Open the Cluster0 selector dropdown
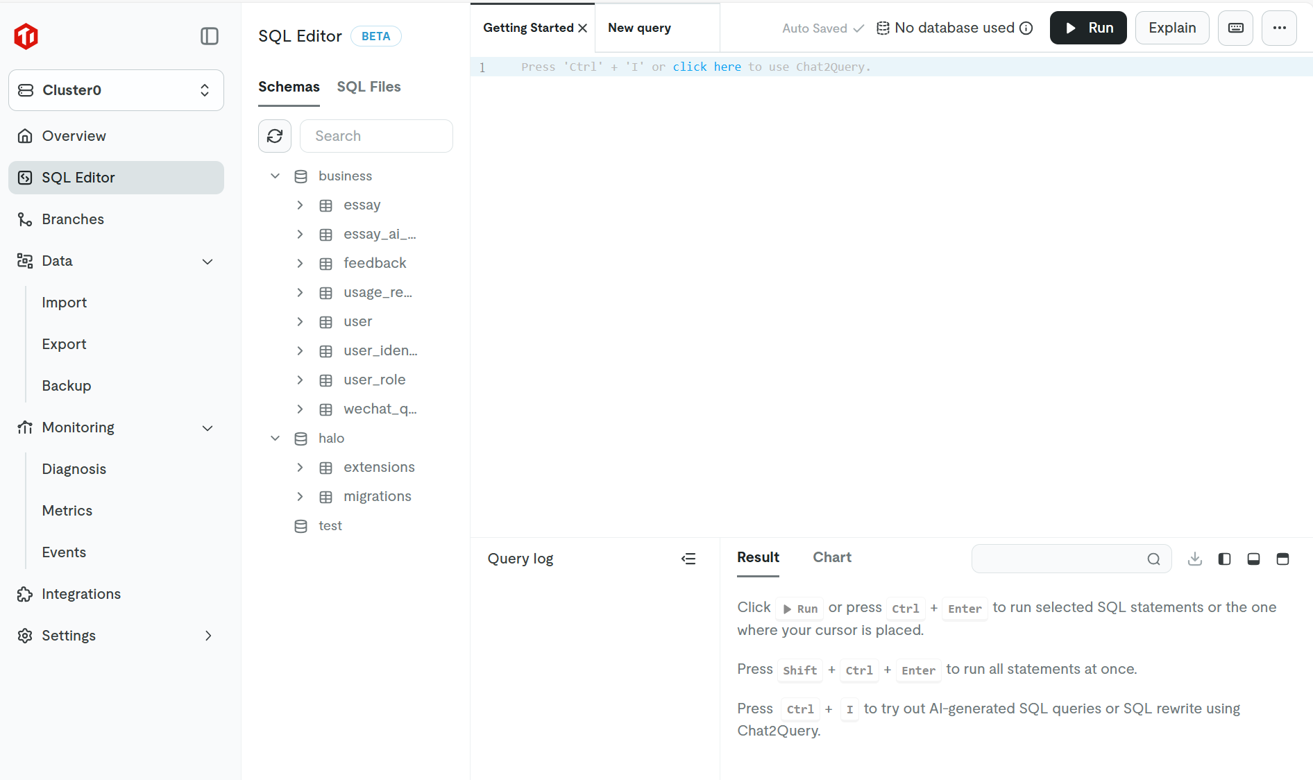 click(116, 90)
